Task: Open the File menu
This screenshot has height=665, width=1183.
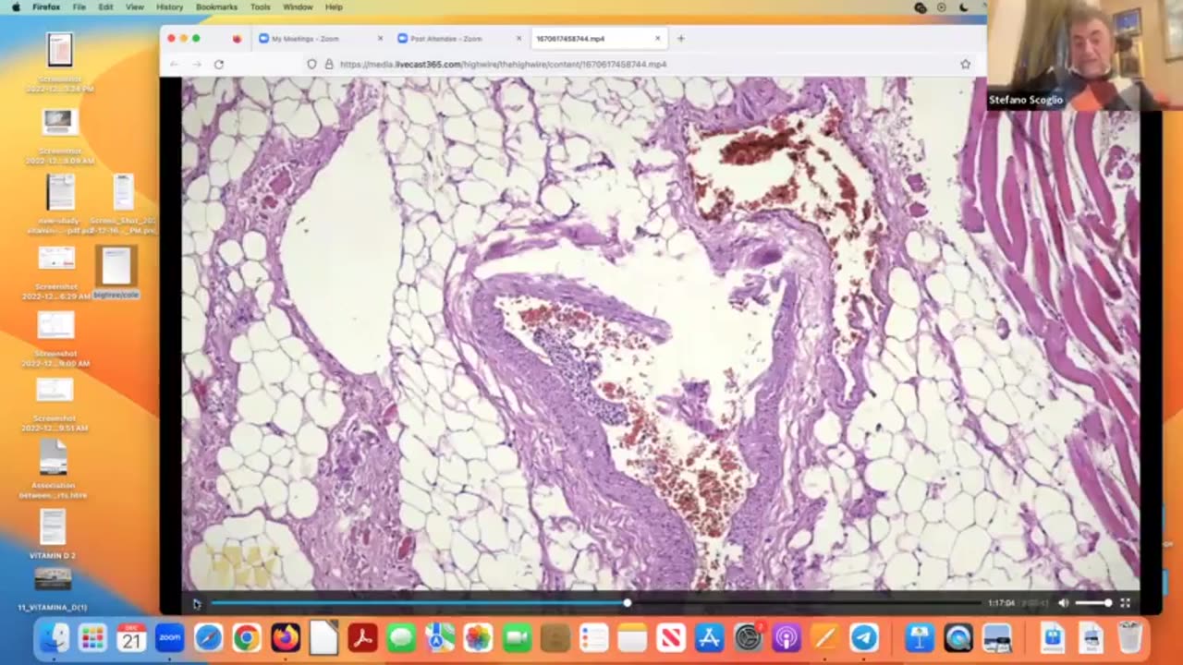Action: pyautogui.click(x=79, y=6)
